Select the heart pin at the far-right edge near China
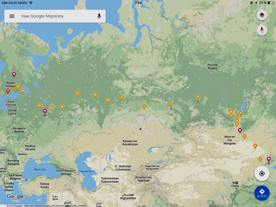 pos(268,159)
